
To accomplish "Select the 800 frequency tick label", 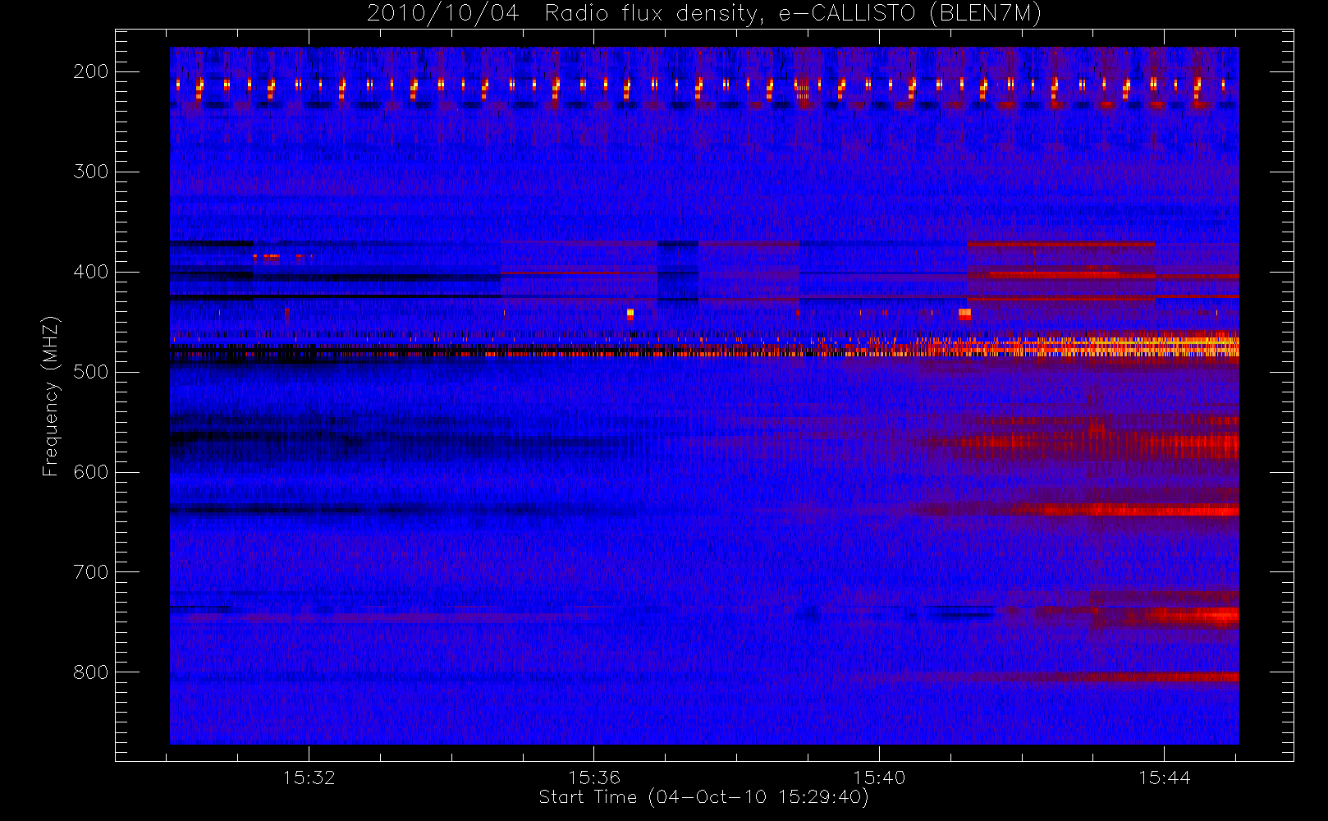I will point(91,672).
